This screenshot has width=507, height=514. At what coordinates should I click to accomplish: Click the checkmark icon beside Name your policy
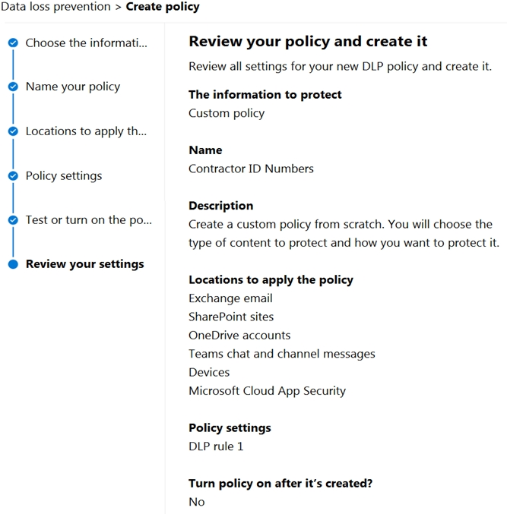click(13, 87)
